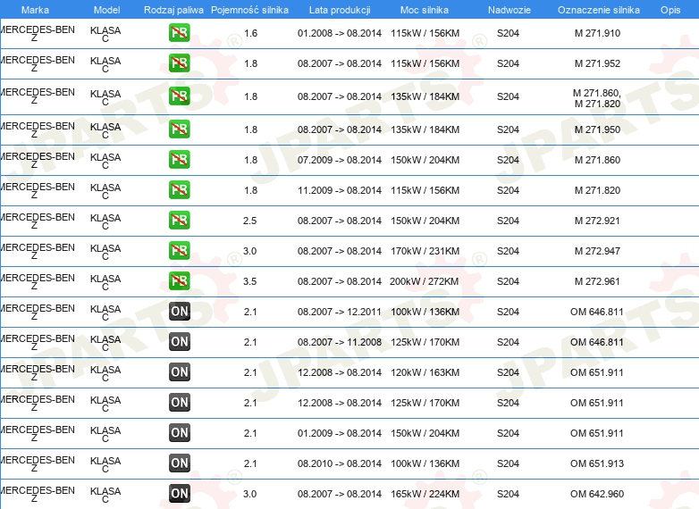Screen dimensions: 699x509
Task: Click the date range 01.2008 -> 08.2014
Action: click(x=340, y=33)
